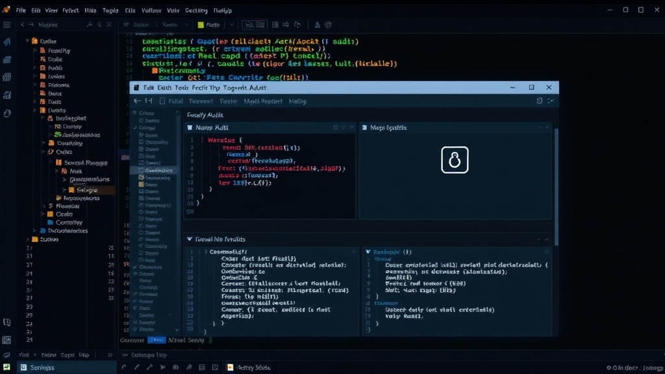Open the orange-icon item in bottom bar
The image size is (665, 374).
click(249, 368)
